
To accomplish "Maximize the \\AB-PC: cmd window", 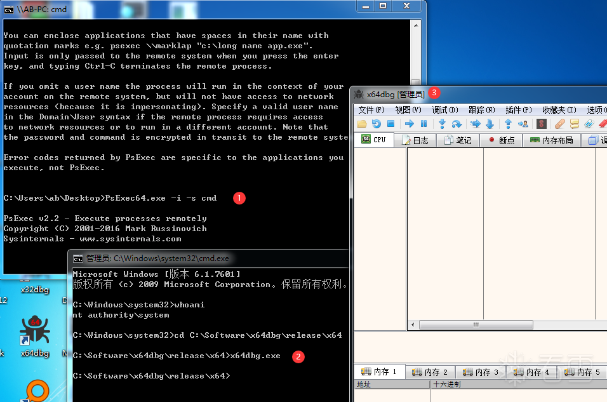I will point(384,6).
